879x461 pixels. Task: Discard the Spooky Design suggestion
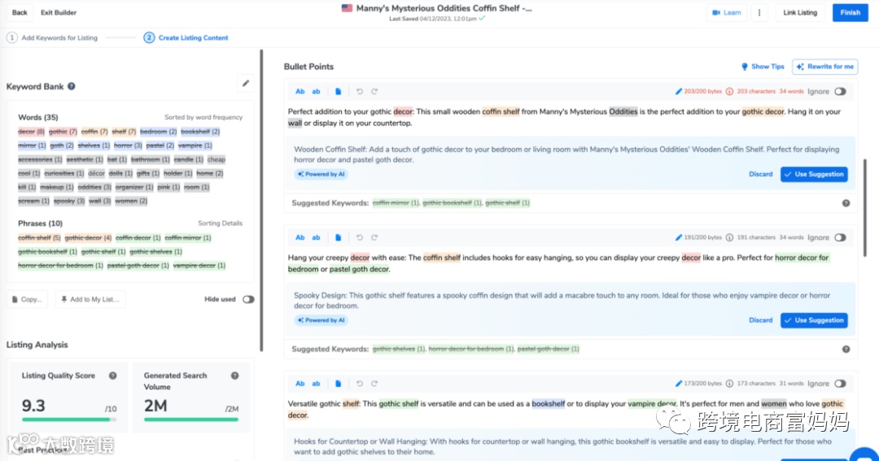pyautogui.click(x=760, y=320)
